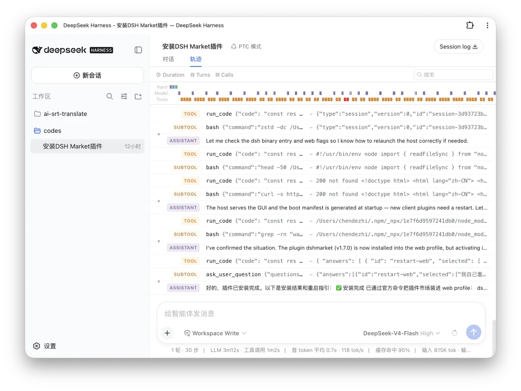
Task: Download the Session log
Action: click(x=458, y=46)
